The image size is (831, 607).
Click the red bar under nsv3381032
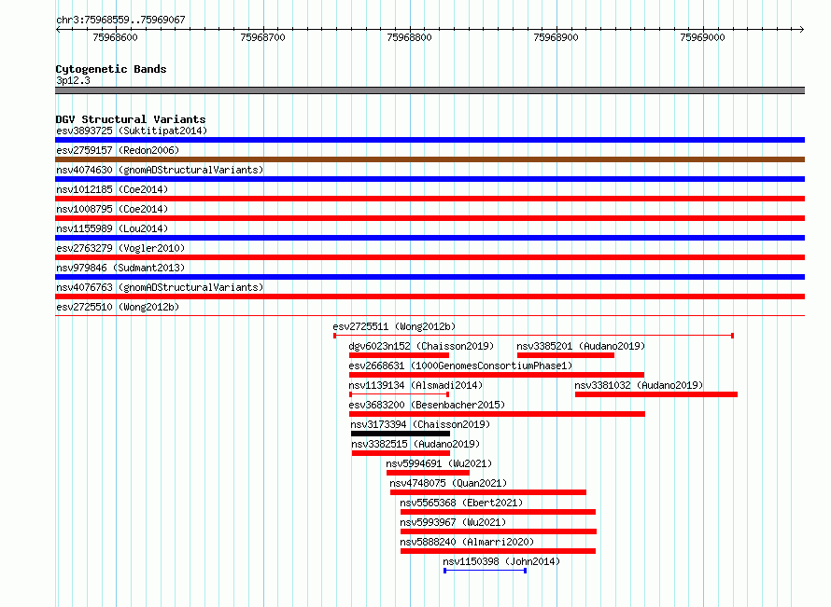(x=656, y=394)
